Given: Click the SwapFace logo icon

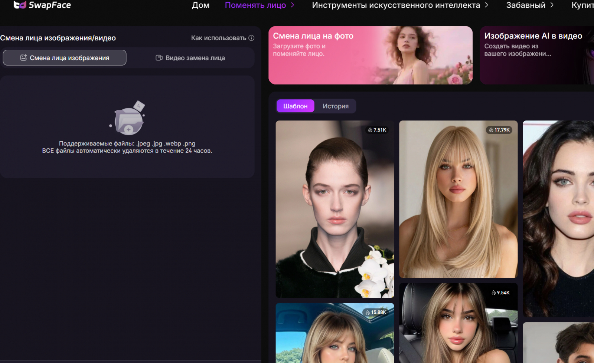Looking at the screenshot, I should pyautogui.click(x=20, y=5).
